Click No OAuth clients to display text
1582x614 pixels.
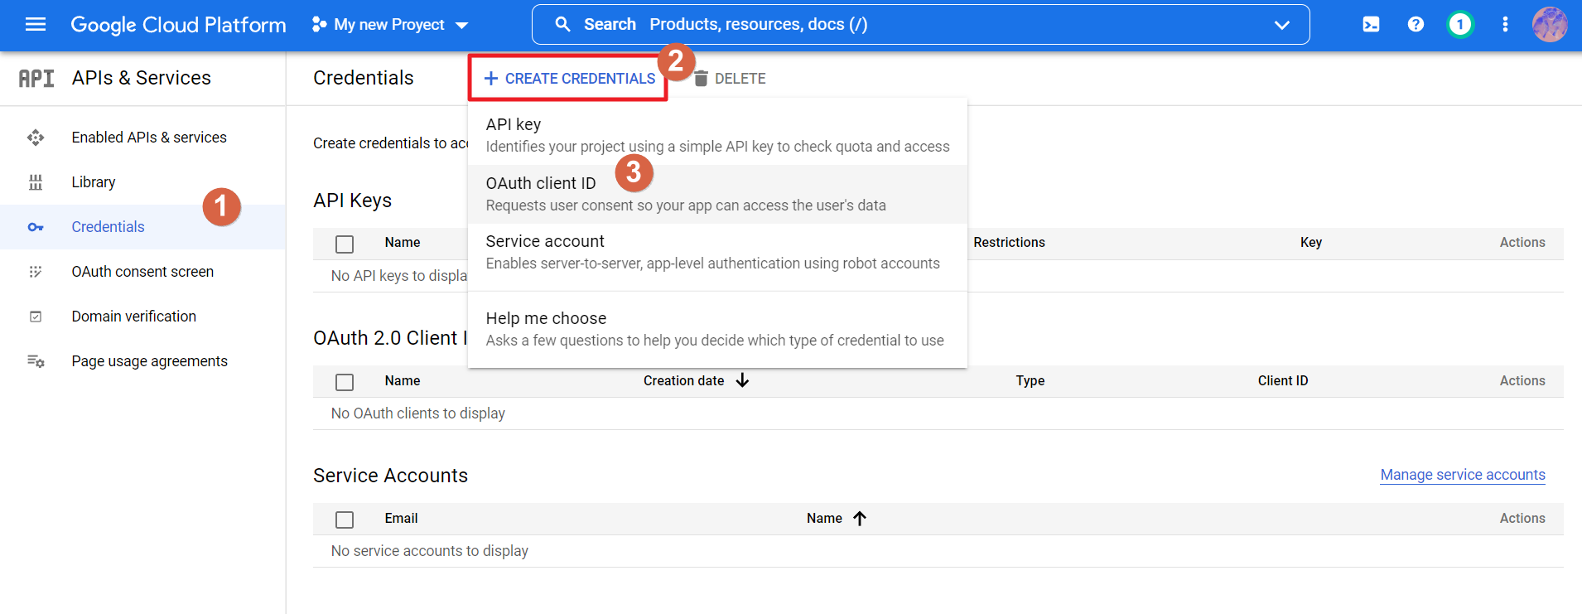coord(418,413)
